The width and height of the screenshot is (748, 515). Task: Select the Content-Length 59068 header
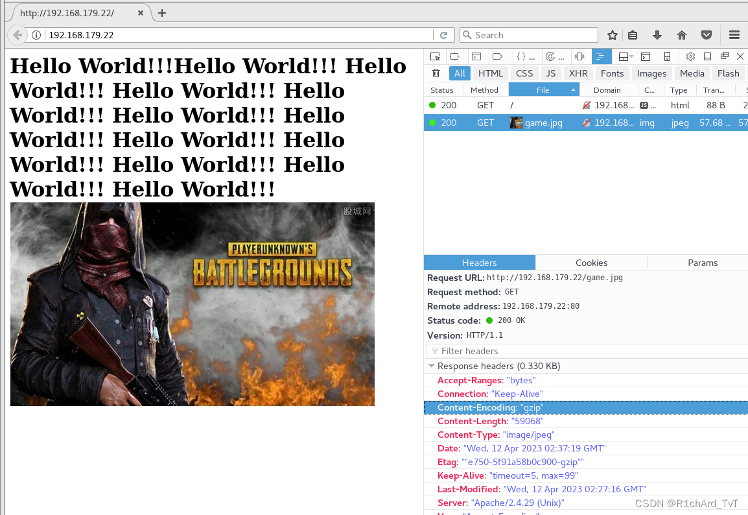[x=586, y=421]
